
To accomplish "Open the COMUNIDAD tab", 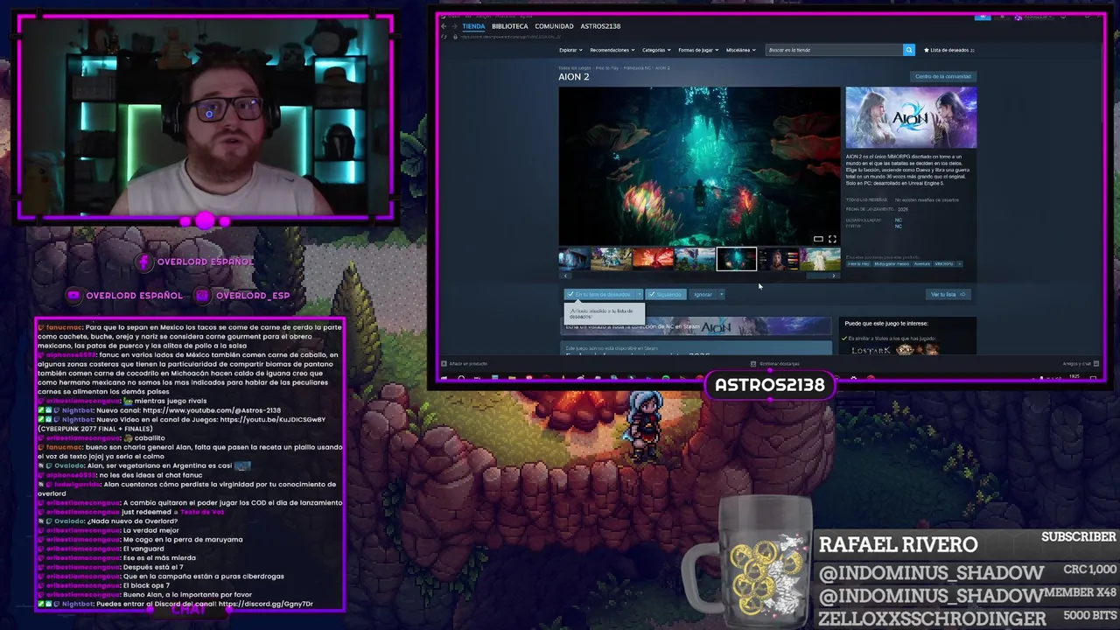I will coord(554,26).
